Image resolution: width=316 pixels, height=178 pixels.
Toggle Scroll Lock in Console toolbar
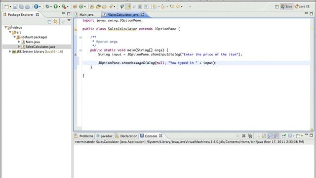click(x=264, y=136)
